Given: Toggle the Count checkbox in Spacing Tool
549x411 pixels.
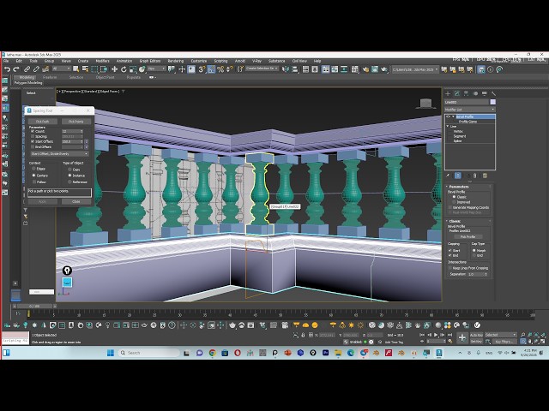Looking at the screenshot, I should click(33, 131).
